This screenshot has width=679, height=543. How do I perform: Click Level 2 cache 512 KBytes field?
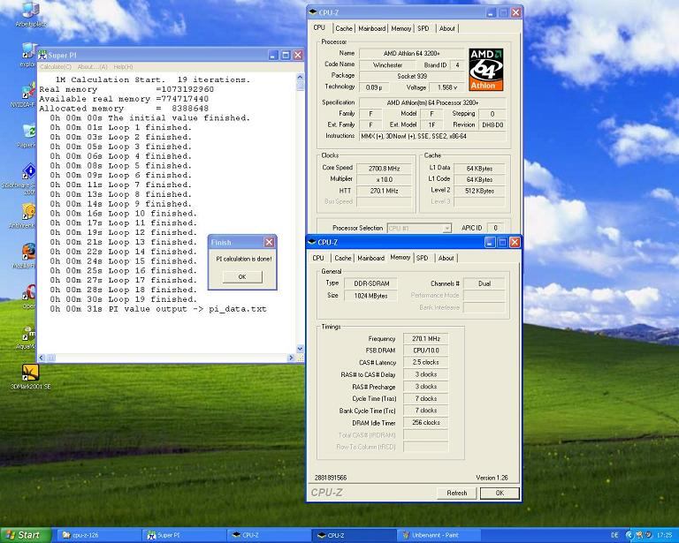pos(479,191)
